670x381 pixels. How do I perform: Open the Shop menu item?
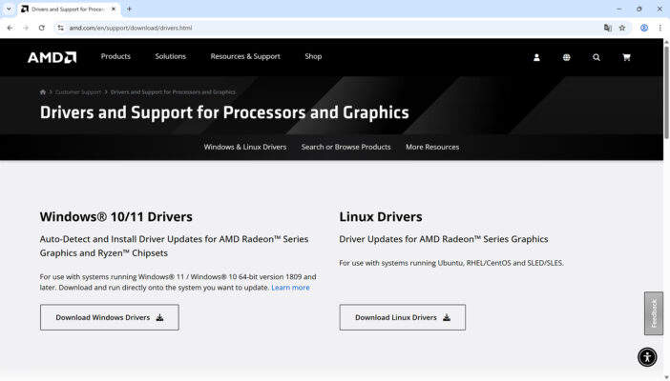pyautogui.click(x=313, y=56)
